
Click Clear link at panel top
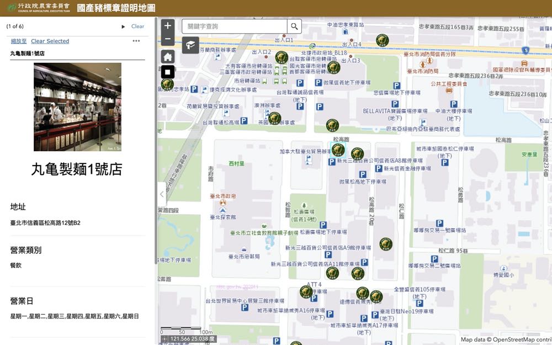coord(137,26)
